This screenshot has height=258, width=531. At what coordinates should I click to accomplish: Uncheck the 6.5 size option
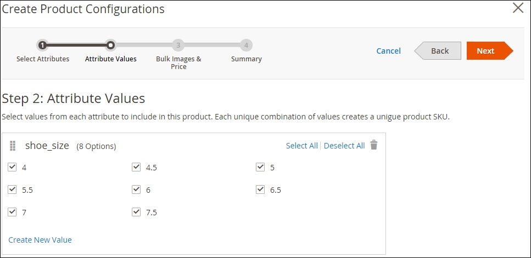[260, 190]
